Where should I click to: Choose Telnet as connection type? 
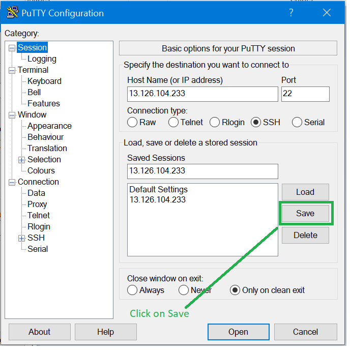(174, 122)
